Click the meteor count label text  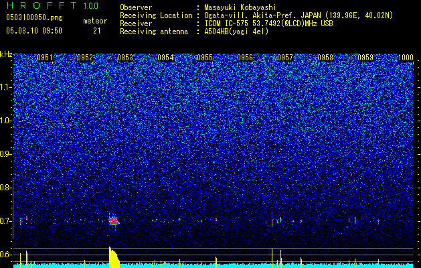pyautogui.click(x=95, y=21)
